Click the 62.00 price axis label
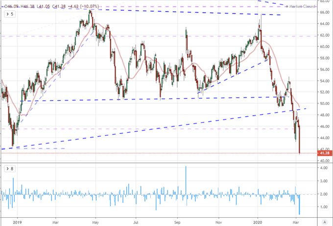This screenshot has width=333, height=226. click(325, 35)
